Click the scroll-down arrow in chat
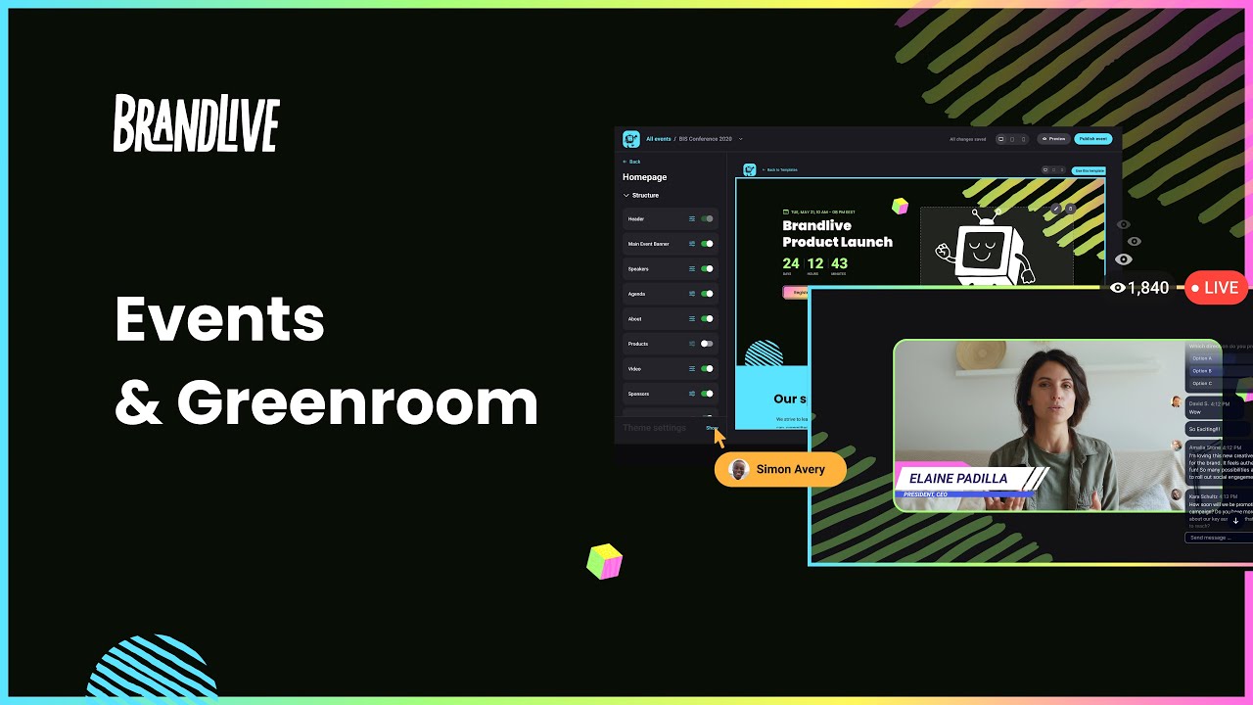The image size is (1253, 705). click(1235, 521)
